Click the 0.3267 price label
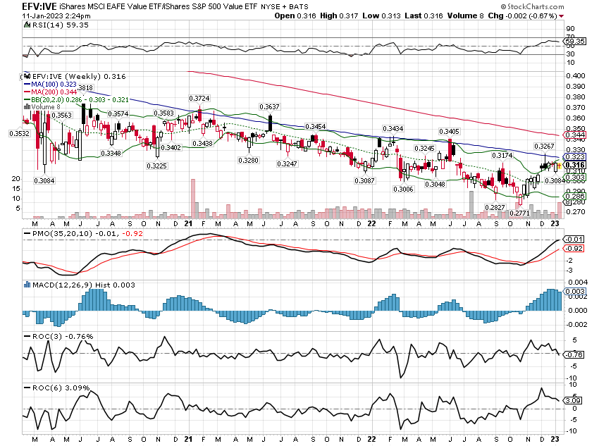Viewport: 599px width, 446px height. click(544, 147)
